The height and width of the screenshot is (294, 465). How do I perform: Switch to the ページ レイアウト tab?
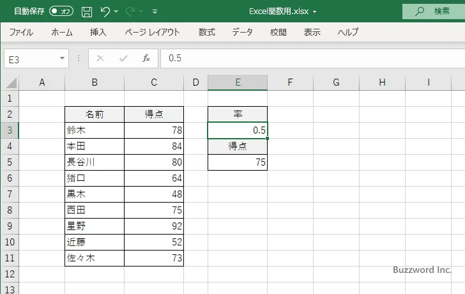[152, 32]
